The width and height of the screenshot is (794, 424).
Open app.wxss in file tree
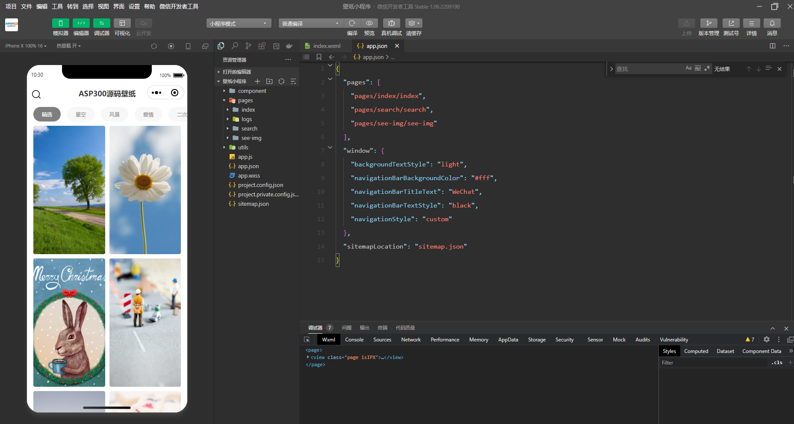click(x=249, y=175)
